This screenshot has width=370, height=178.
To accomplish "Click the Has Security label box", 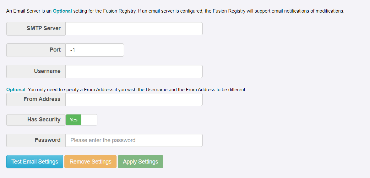I will pos(36,120).
